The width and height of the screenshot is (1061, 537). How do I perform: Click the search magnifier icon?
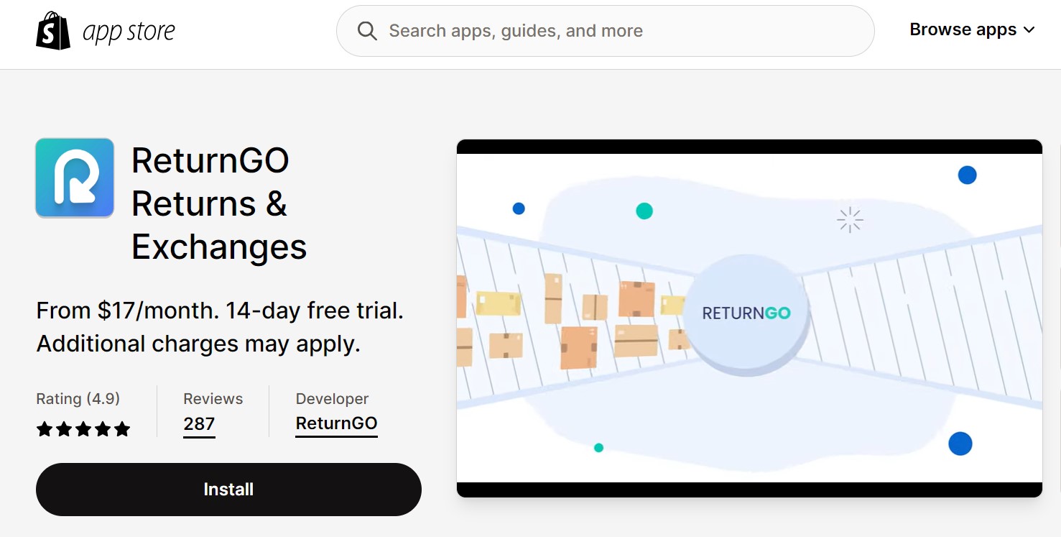pos(367,31)
